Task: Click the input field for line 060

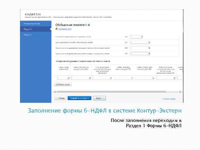Action: tap(137, 37)
